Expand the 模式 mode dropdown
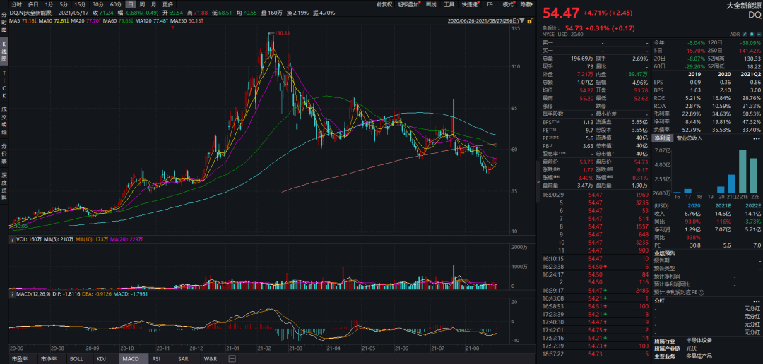 [508, 4]
